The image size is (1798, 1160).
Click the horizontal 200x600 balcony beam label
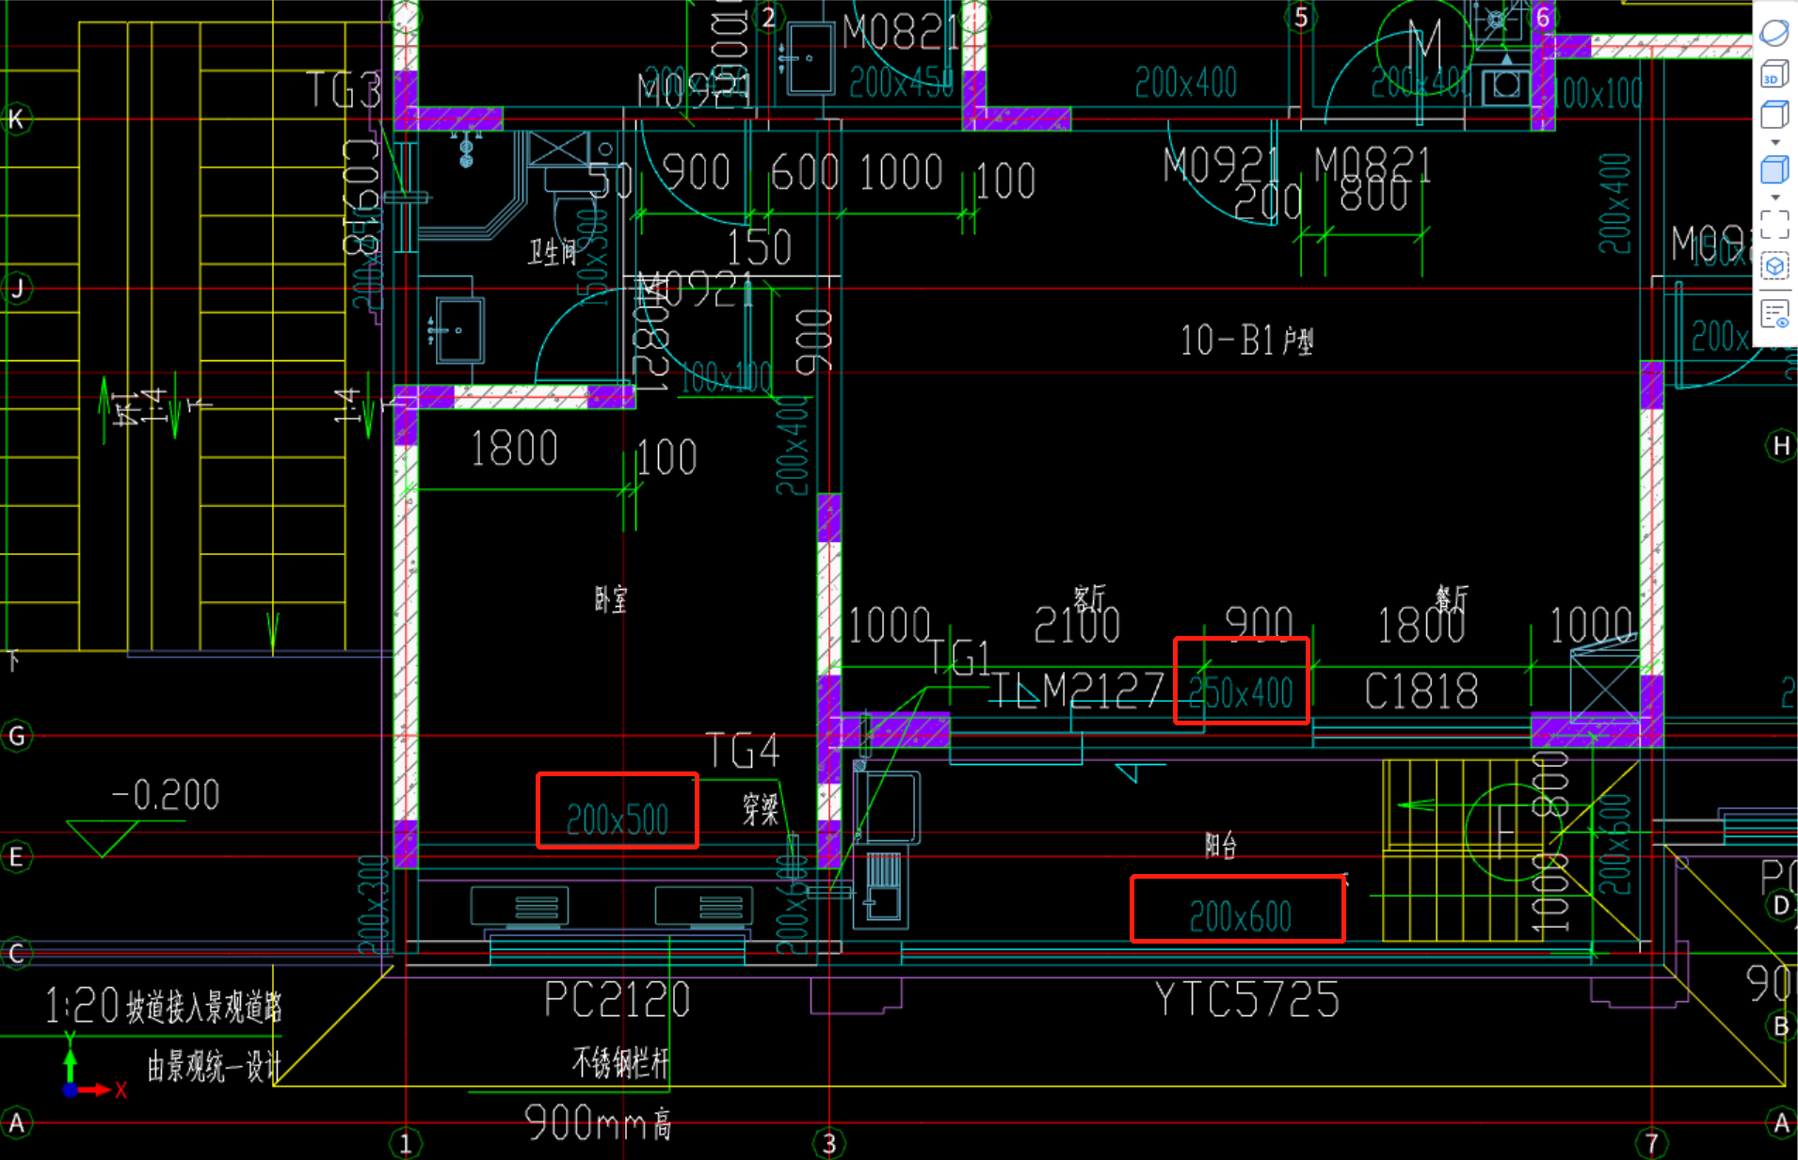pyautogui.click(x=1240, y=916)
